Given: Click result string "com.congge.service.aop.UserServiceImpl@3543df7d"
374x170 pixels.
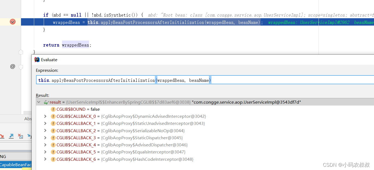Looking at the screenshot, I should point(246,102).
